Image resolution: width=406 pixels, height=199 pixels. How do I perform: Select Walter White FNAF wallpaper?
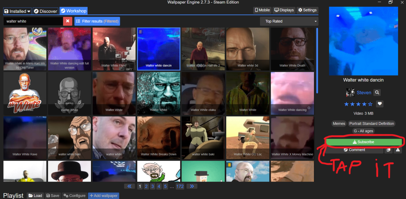[114, 49]
